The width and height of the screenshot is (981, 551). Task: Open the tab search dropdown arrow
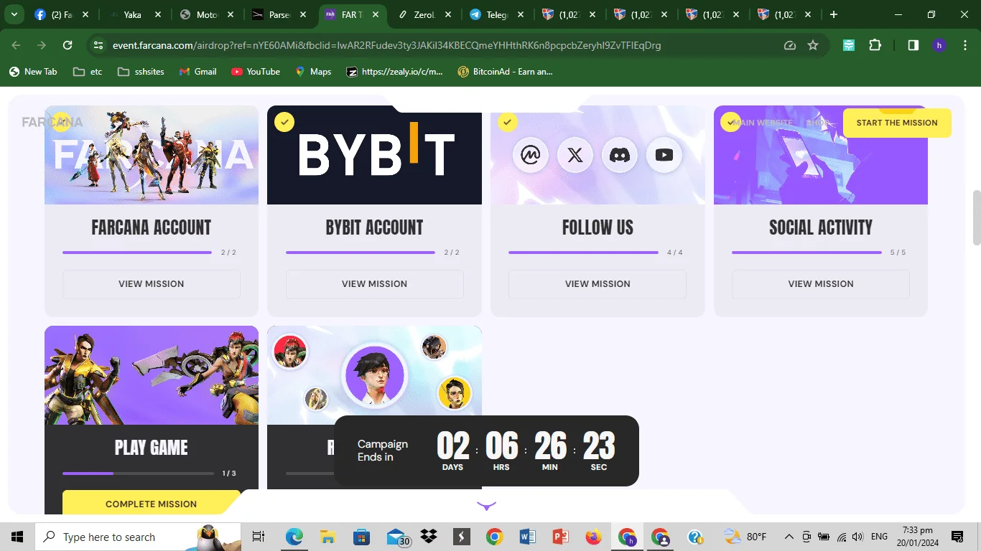14,14
